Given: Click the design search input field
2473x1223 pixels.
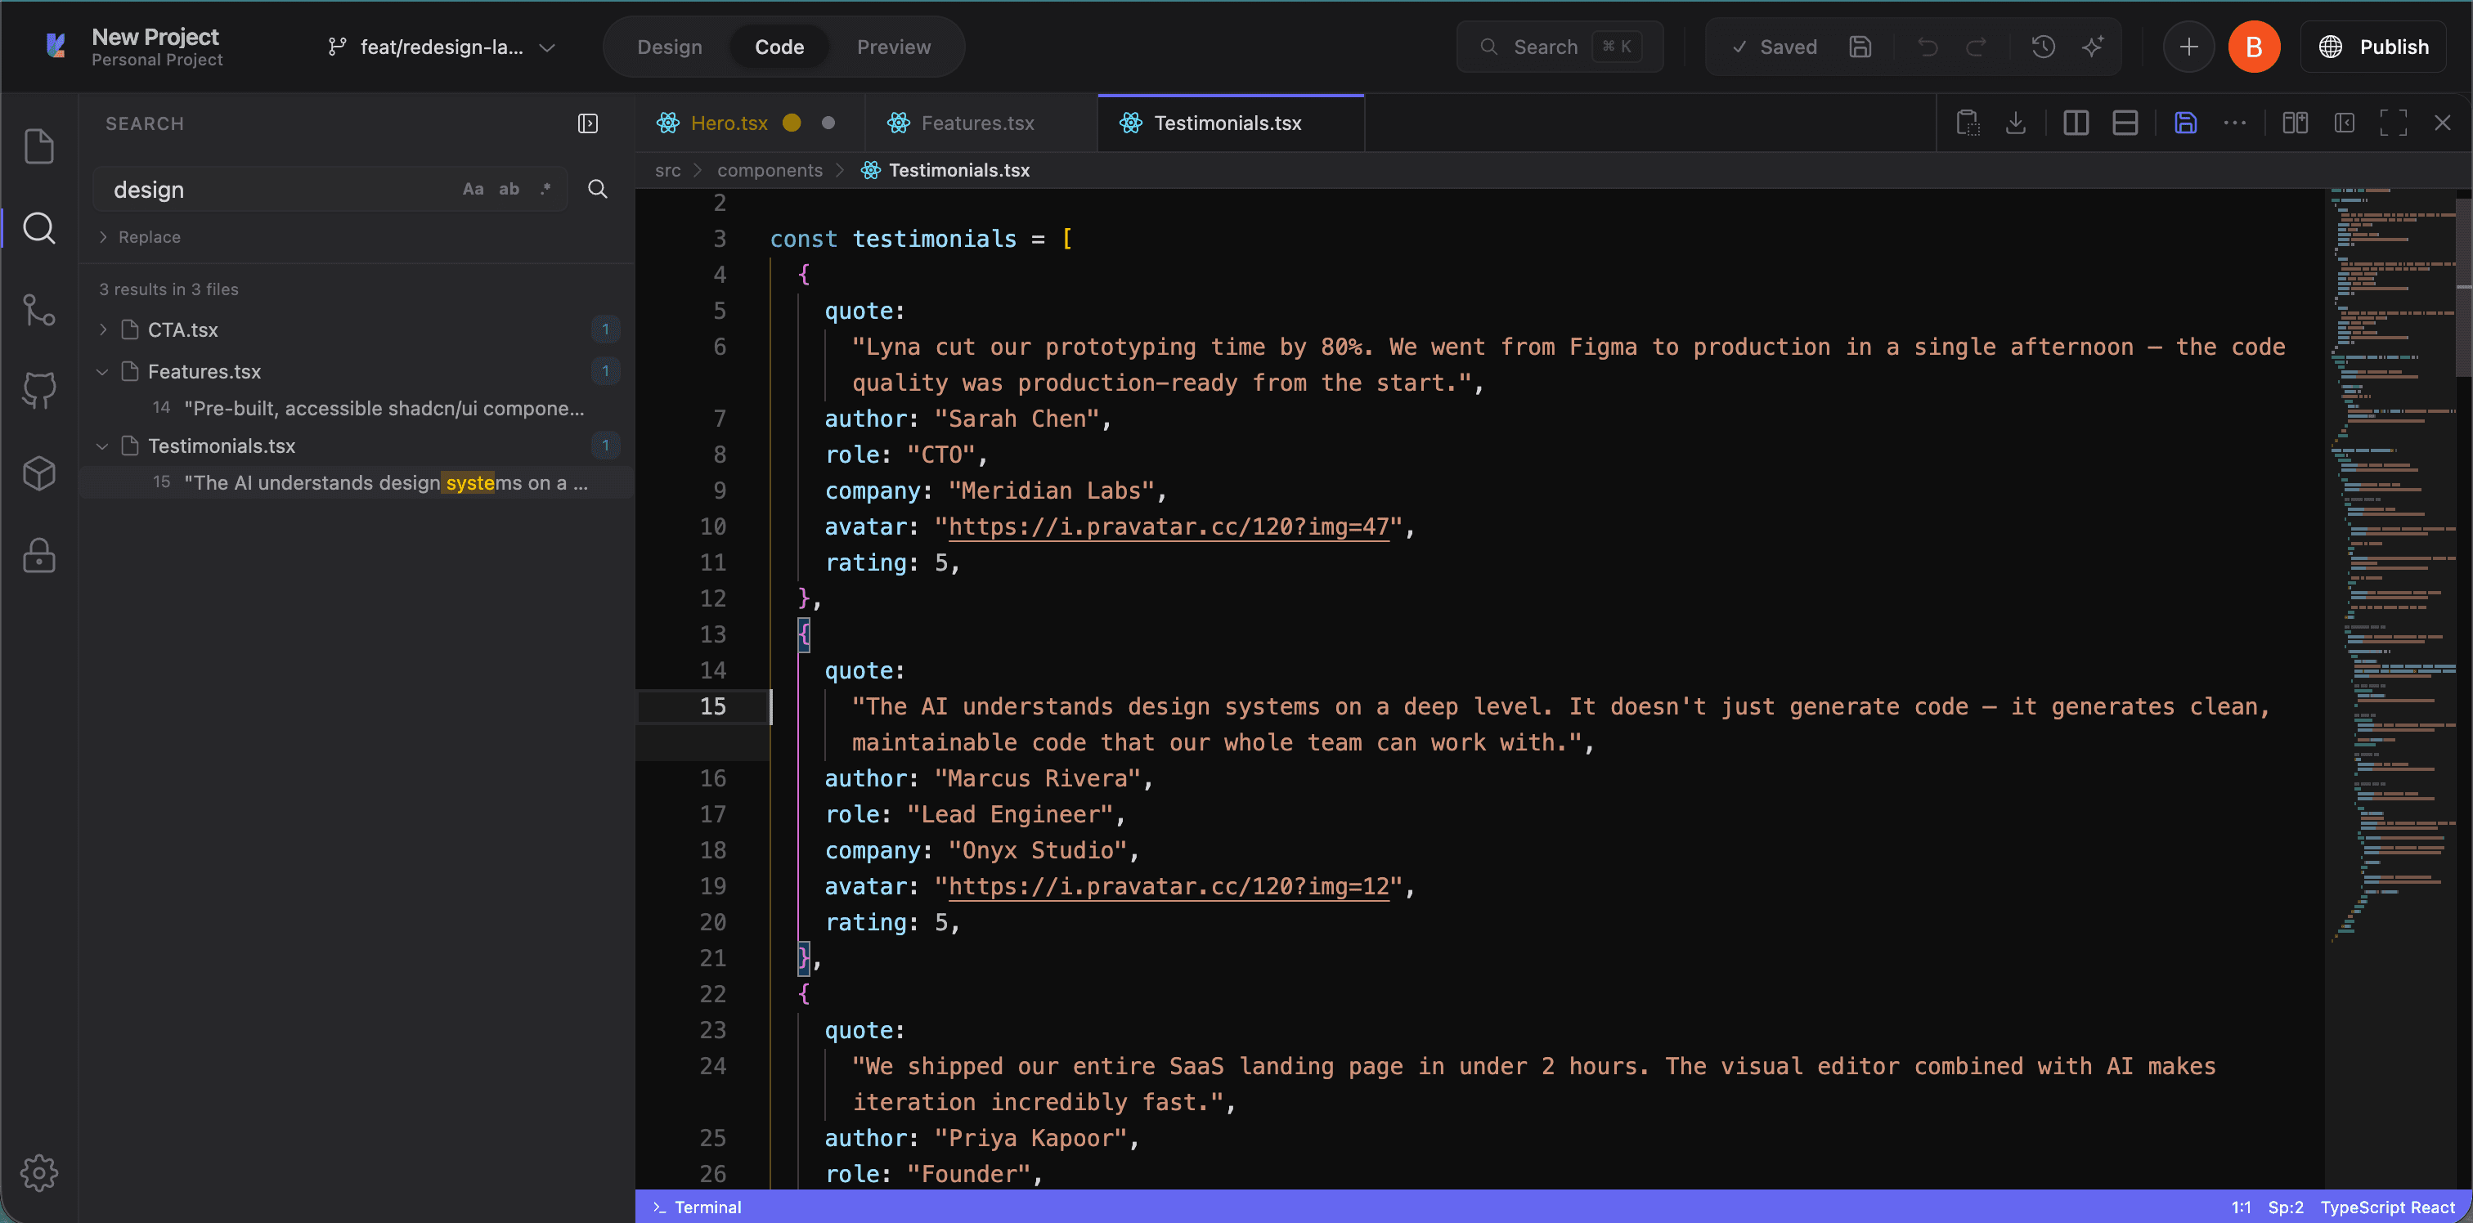Looking at the screenshot, I should pyautogui.click(x=282, y=189).
